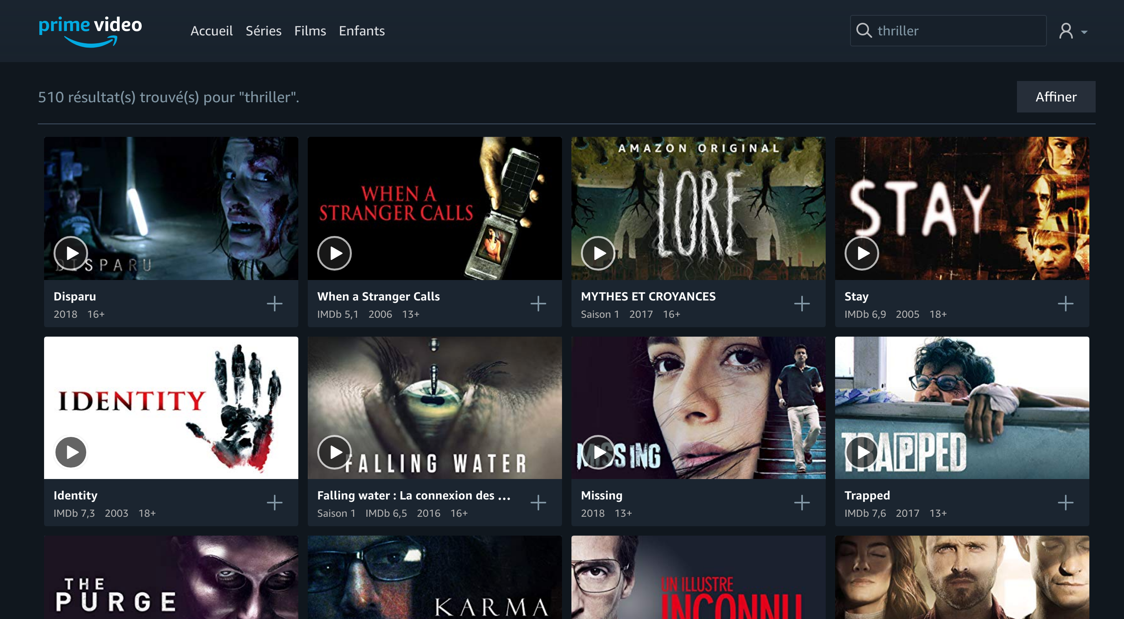Open the MYTHES ET CROYANCES title link
The image size is (1124, 619).
point(648,297)
